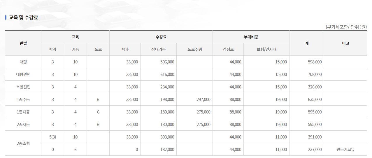
Task: Click the 도로주행 sub-header
Action: pyautogui.click(x=194, y=49)
